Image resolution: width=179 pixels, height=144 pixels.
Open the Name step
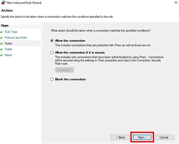[8, 55]
